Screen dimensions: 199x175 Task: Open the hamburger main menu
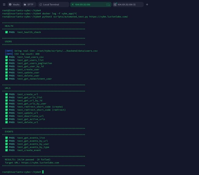(x=4, y=5)
